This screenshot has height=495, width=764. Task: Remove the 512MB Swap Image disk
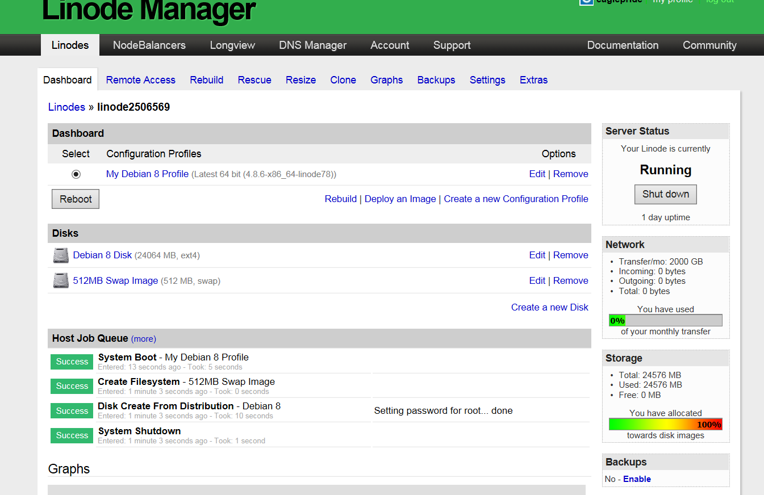click(x=571, y=280)
